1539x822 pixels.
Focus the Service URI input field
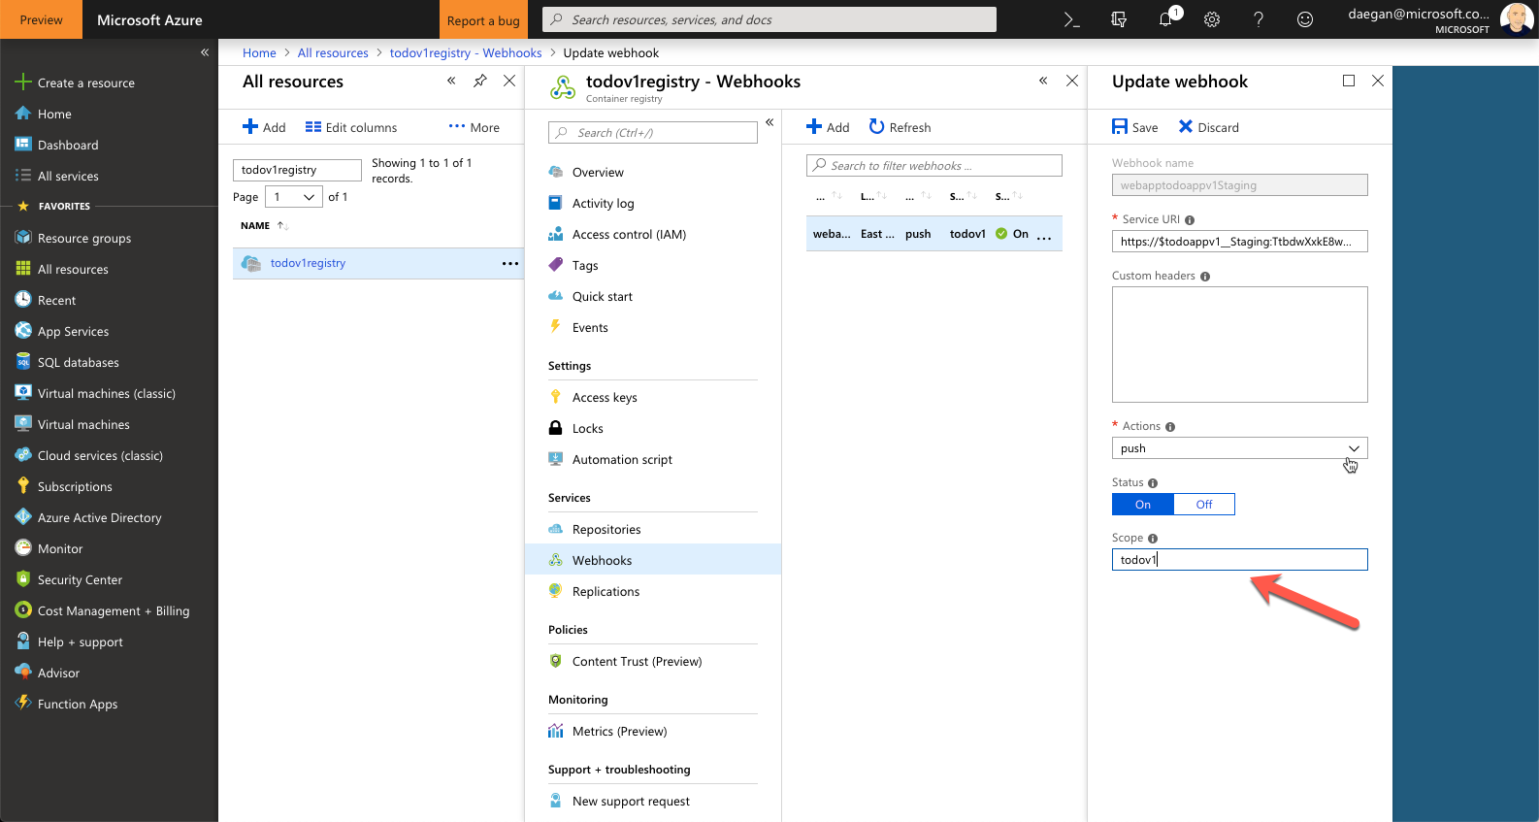pos(1239,242)
